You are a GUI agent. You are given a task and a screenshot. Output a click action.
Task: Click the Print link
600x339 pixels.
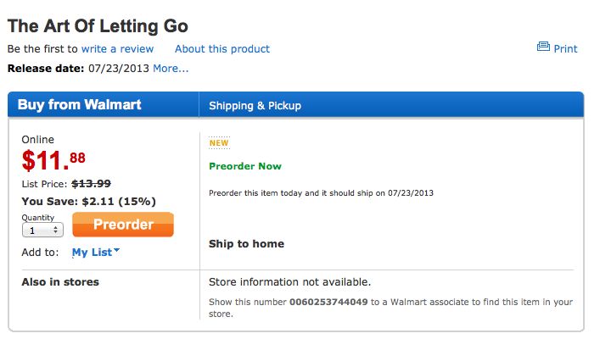565,48
